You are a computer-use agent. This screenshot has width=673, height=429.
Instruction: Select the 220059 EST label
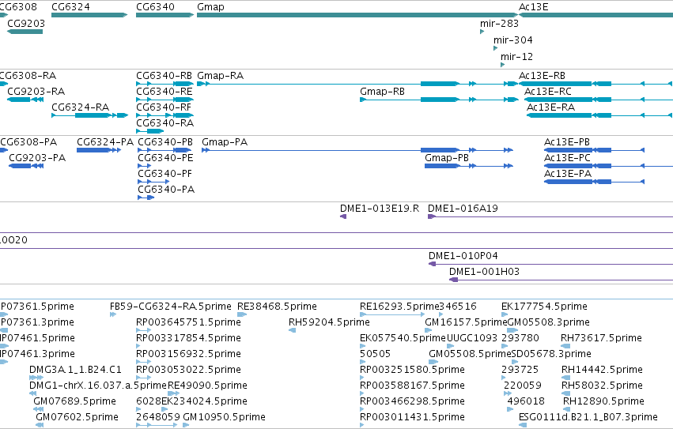click(x=523, y=386)
